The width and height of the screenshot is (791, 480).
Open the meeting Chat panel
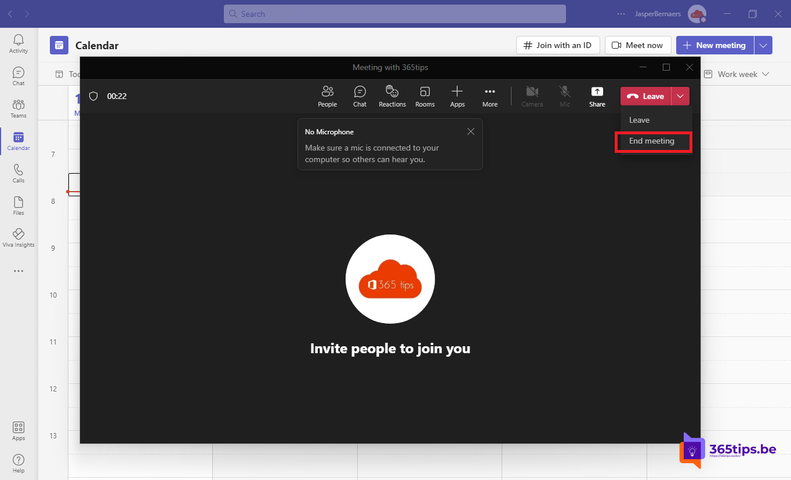click(360, 96)
